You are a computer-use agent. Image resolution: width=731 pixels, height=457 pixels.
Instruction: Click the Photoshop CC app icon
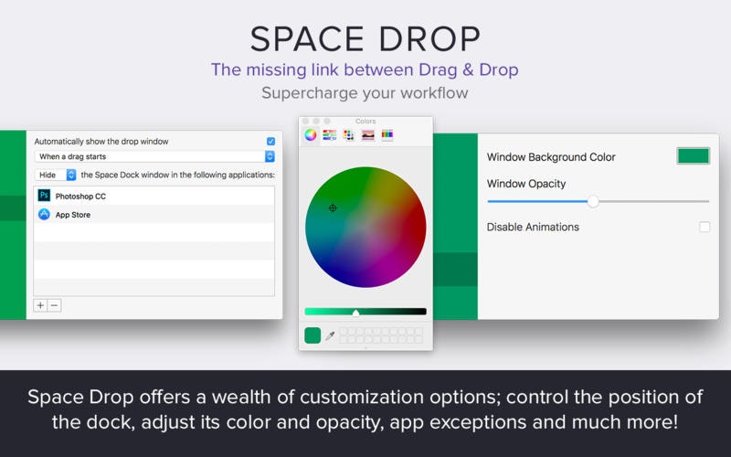tap(44, 196)
